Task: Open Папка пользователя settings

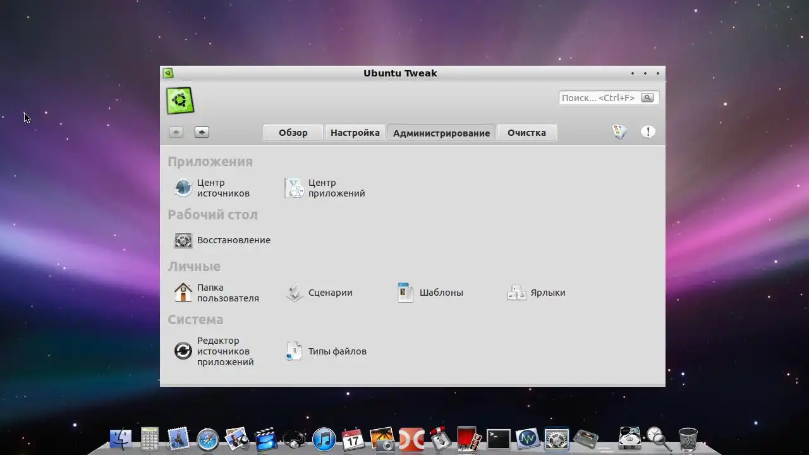Action: tap(216, 293)
